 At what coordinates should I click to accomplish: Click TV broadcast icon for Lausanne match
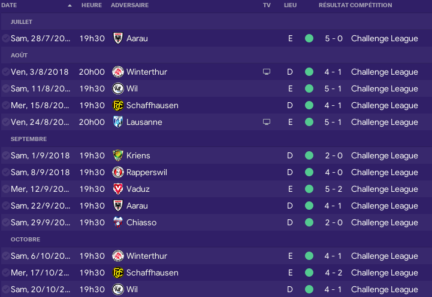tap(267, 122)
